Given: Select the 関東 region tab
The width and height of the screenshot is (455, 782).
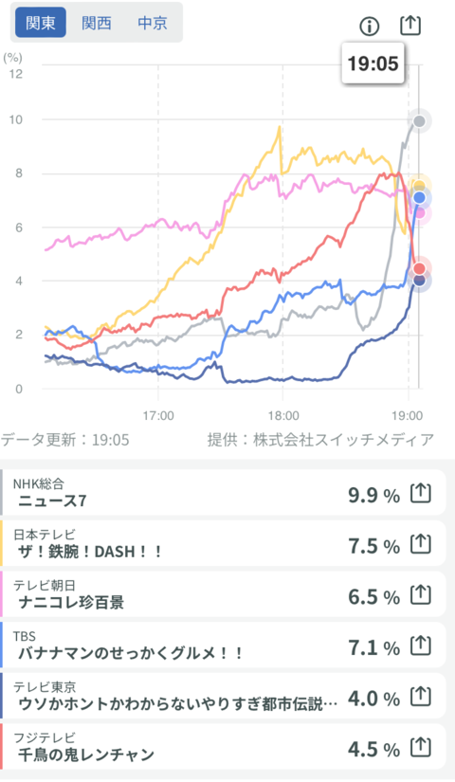Looking at the screenshot, I should click(x=41, y=23).
